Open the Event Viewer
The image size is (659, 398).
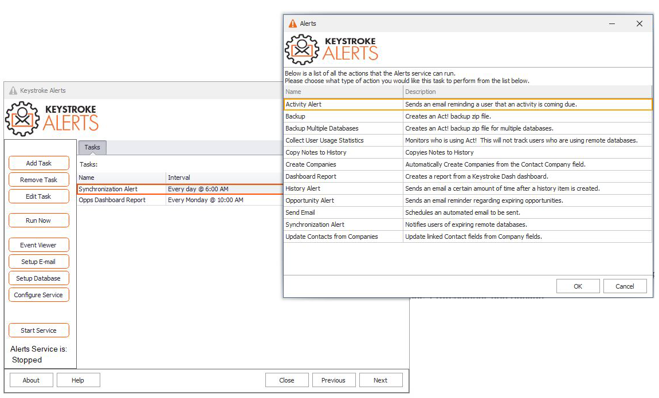[x=38, y=245]
